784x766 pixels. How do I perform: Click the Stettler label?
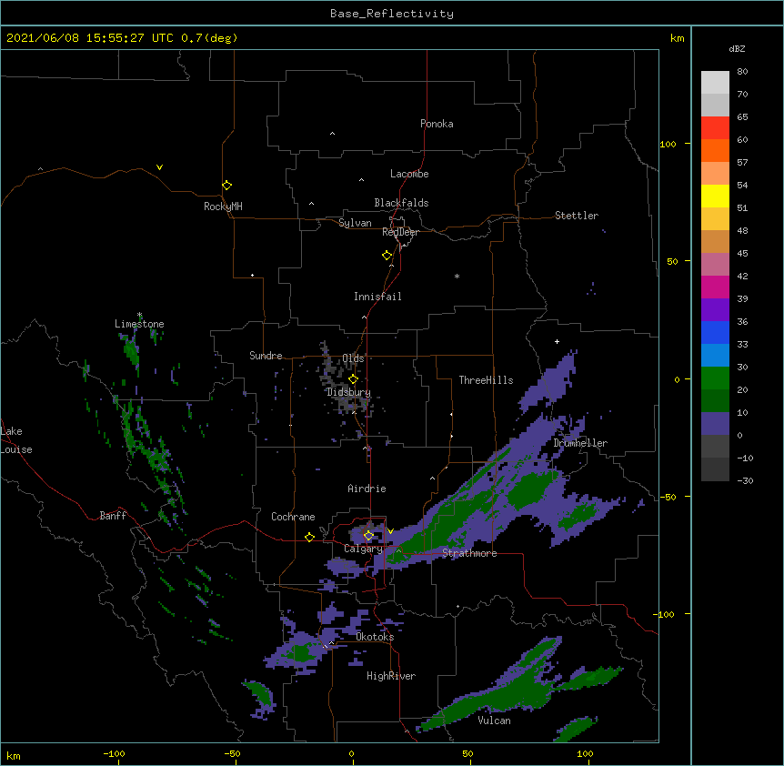577,216
